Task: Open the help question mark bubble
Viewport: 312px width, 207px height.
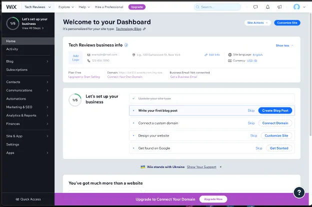Action: pos(299,192)
